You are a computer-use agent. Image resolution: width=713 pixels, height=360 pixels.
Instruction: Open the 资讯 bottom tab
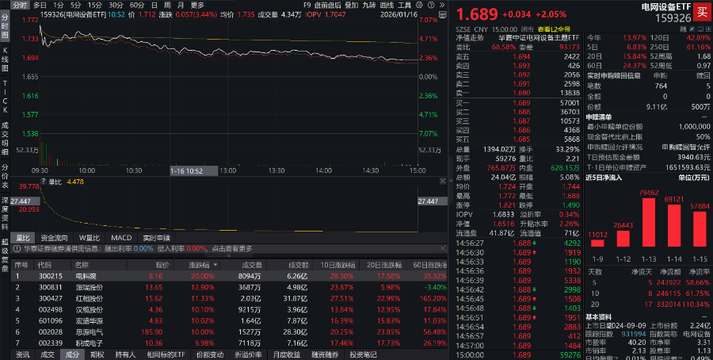pyautogui.click(x=22, y=354)
